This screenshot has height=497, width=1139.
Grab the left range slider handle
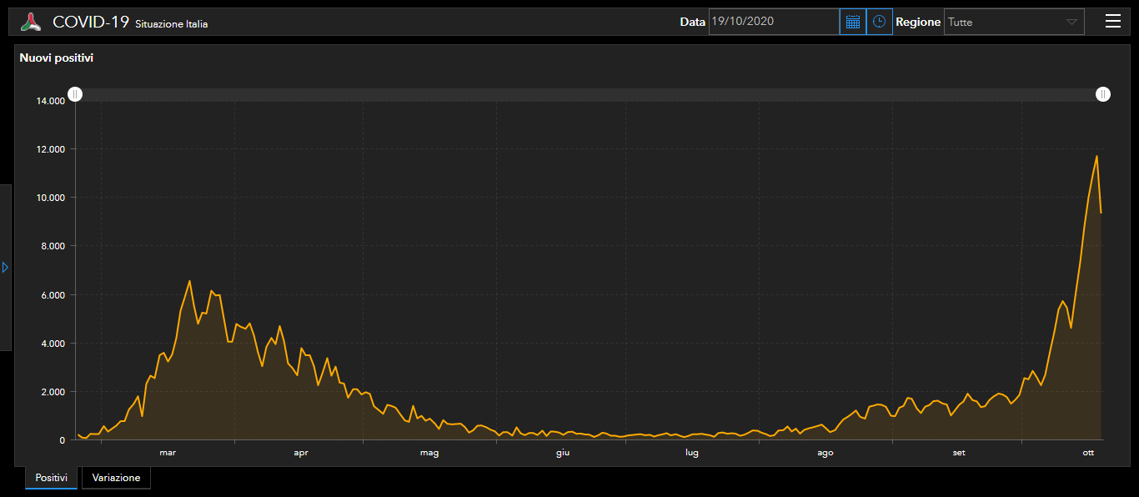pyautogui.click(x=75, y=94)
